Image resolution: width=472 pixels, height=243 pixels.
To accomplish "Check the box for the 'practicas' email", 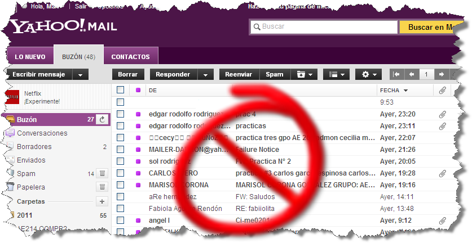I will (121, 125).
